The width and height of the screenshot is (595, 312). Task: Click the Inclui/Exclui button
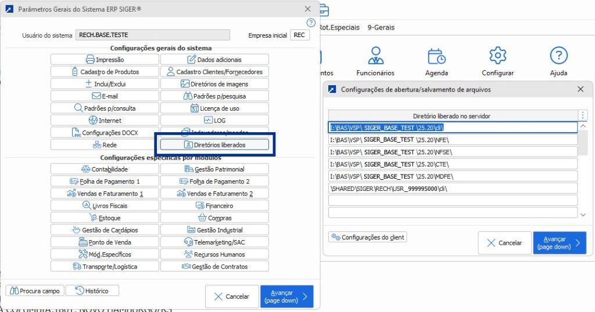[x=105, y=84]
